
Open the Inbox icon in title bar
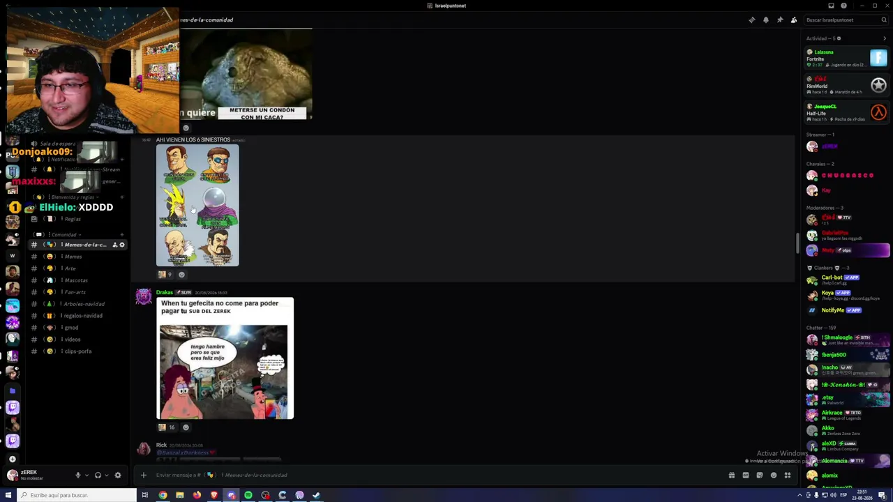click(x=831, y=6)
